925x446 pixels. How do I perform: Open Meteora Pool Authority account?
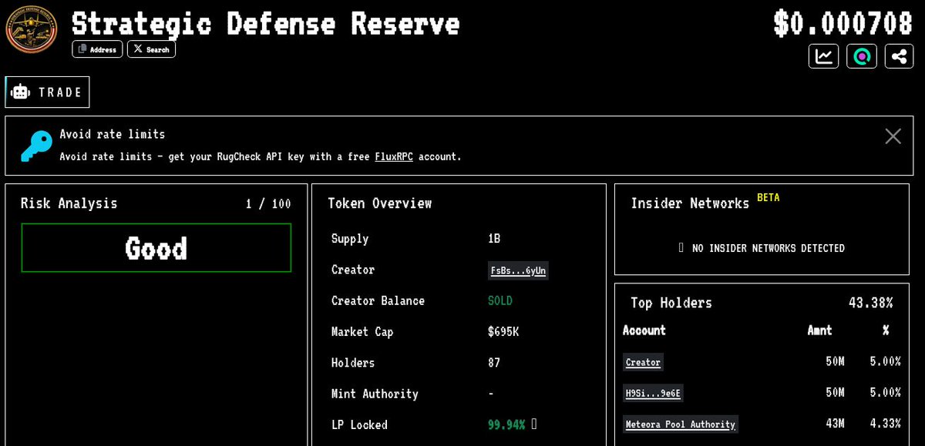tap(680, 424)
